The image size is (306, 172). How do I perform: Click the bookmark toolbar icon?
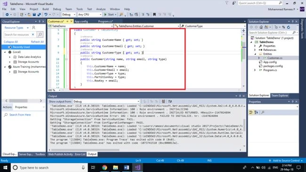coord(154,15)
